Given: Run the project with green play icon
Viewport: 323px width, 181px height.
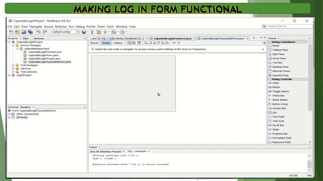Looking at the screenshot, I should click(x=105, y=32).
